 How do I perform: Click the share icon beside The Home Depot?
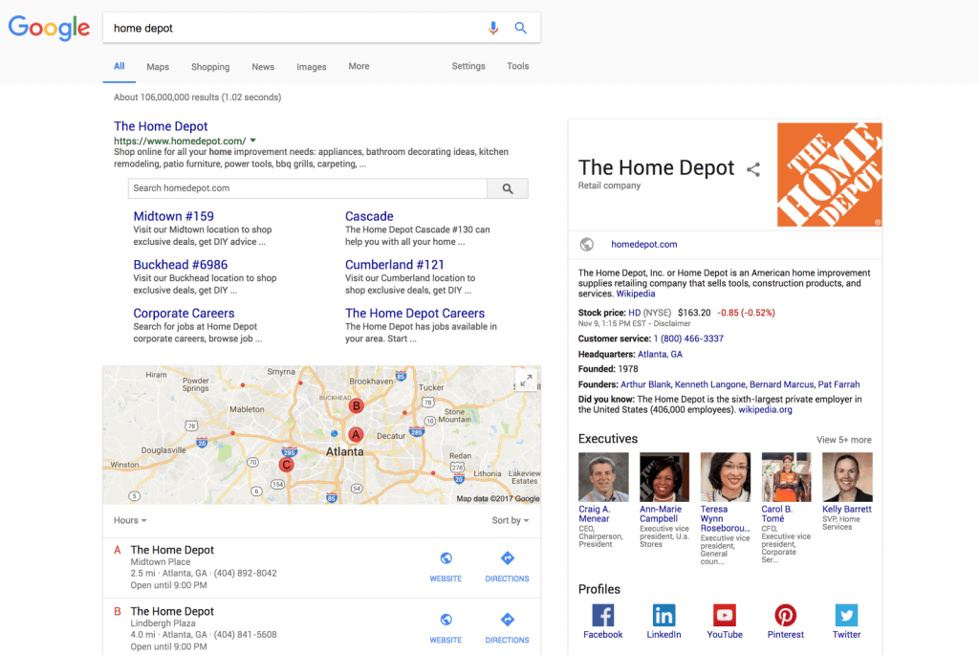pyautogui.click(x=753, y=169)
